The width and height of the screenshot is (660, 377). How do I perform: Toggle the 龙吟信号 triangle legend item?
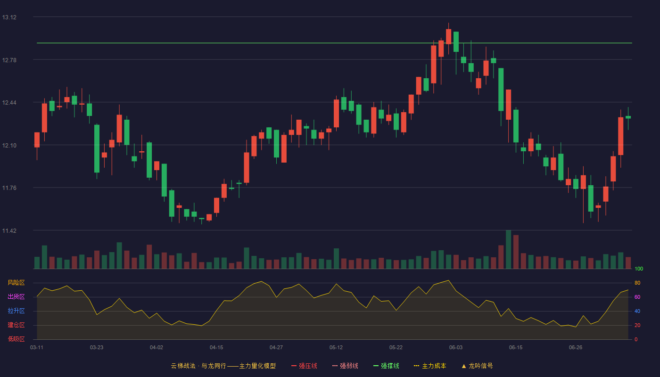(477, 366)
